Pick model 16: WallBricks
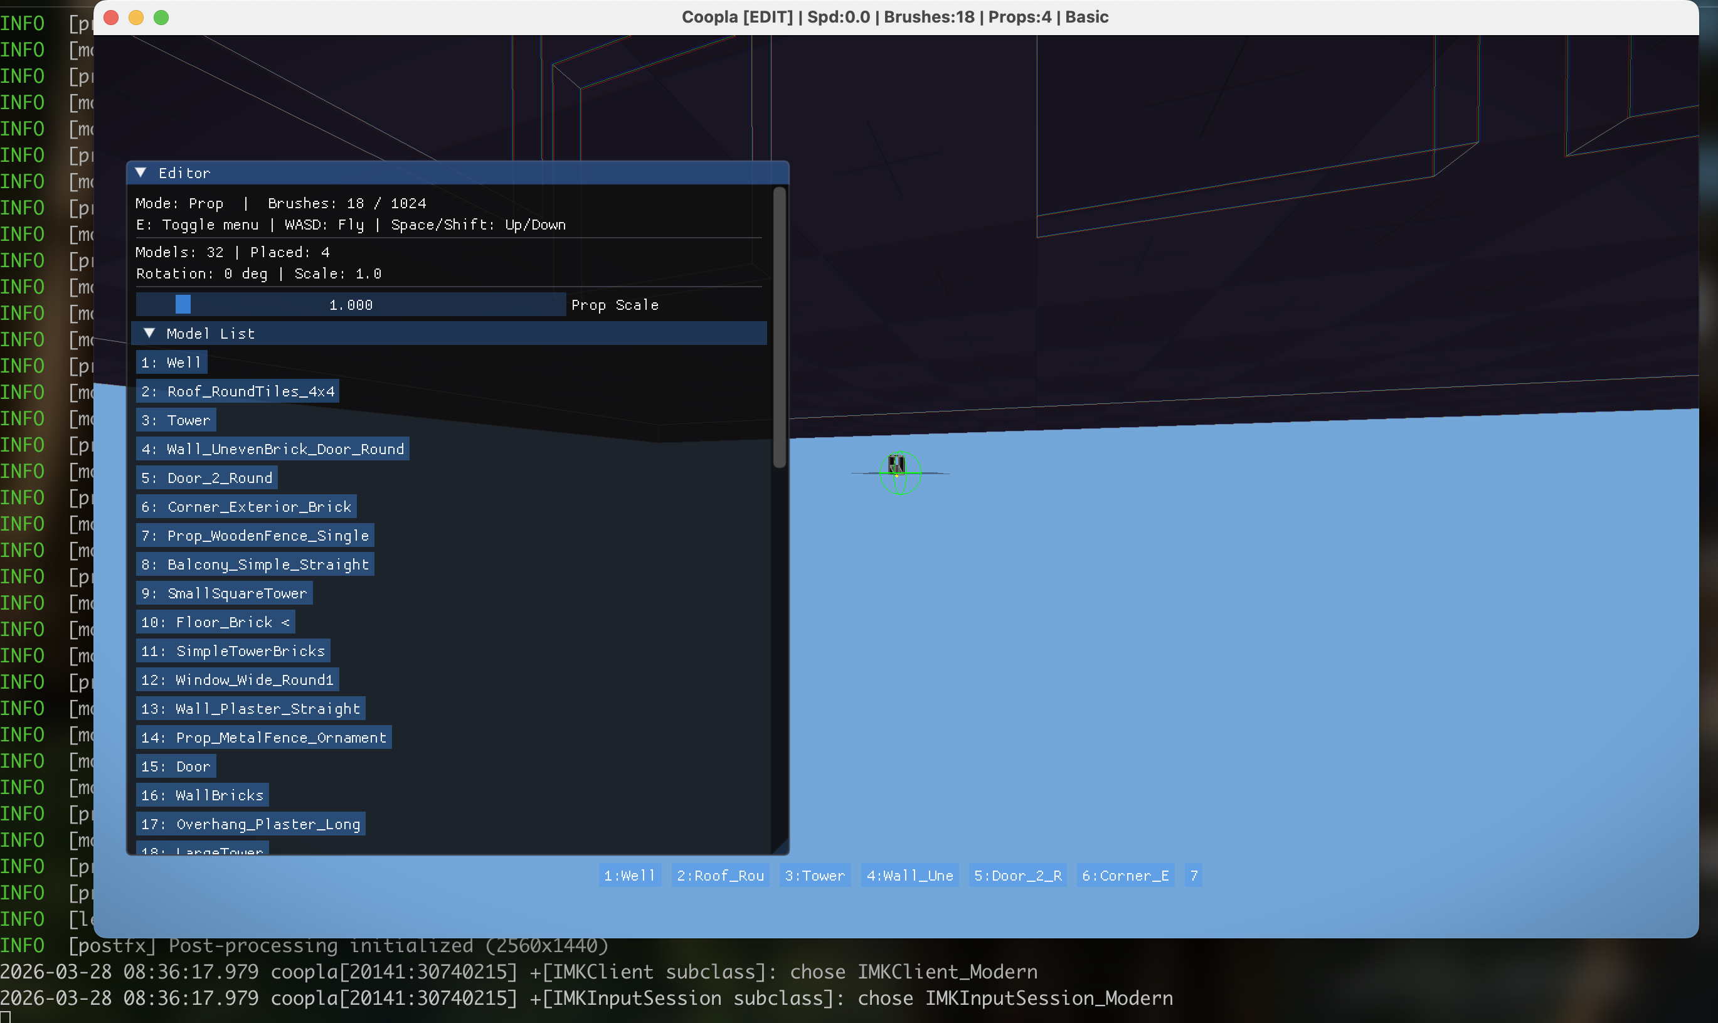This screenshot has height=1023, width=1718. point(202,794)
